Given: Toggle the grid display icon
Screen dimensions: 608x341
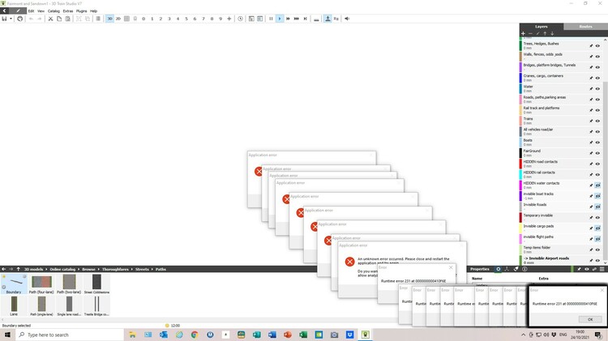Looking at the screenshot, I should [x=126, y=19].
